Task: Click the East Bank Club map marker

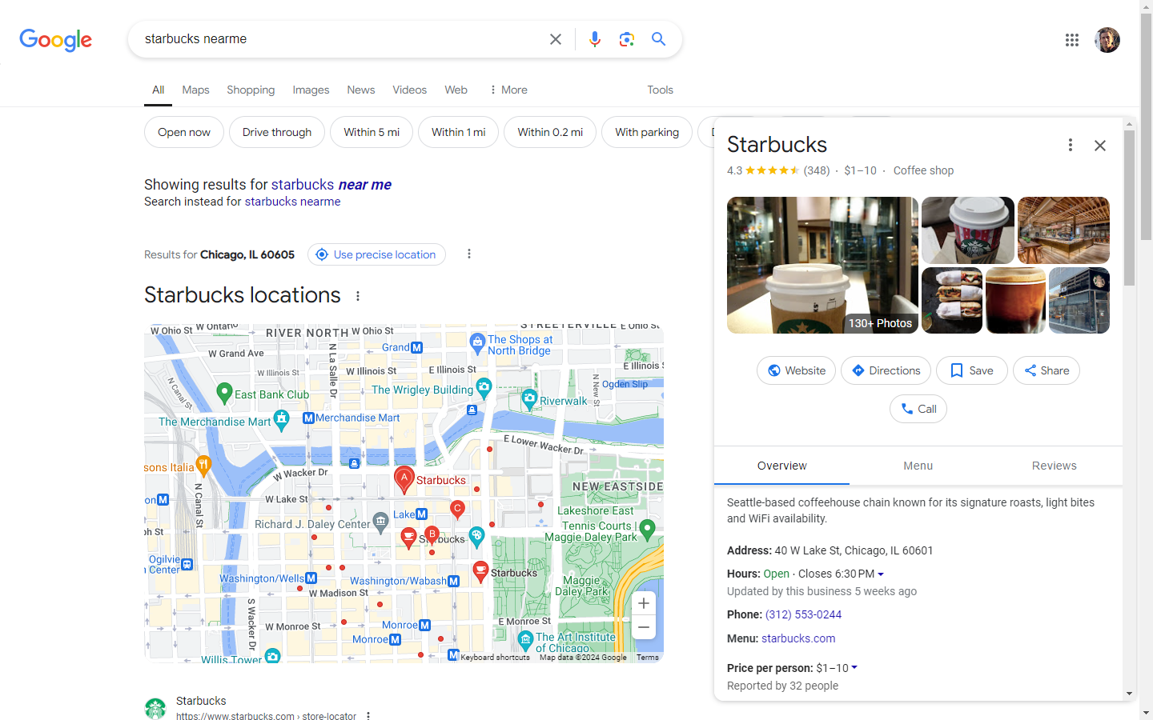Action: pos(224,393)
